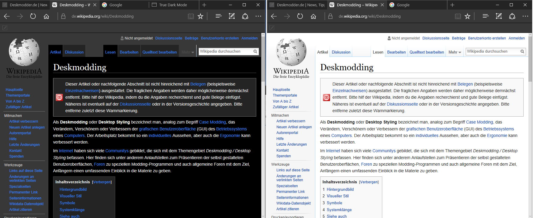The image size is (535, 218).
Task: Click Betriebssystems link in left article
Action: pos(231,129)
